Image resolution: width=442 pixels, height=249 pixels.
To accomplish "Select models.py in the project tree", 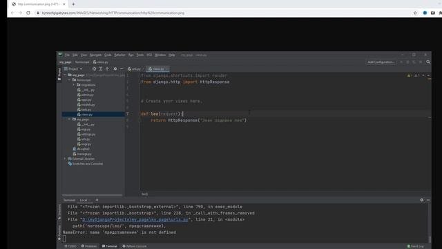I will [86, 104].
